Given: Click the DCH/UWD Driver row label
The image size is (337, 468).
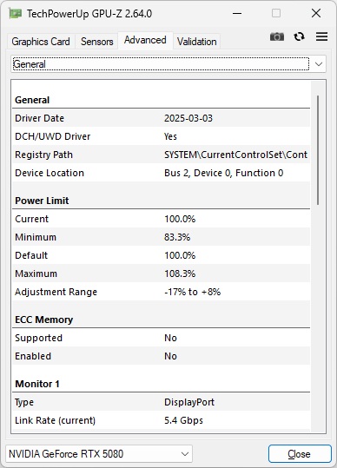Looking at the screenshot, I should [52, 136].
